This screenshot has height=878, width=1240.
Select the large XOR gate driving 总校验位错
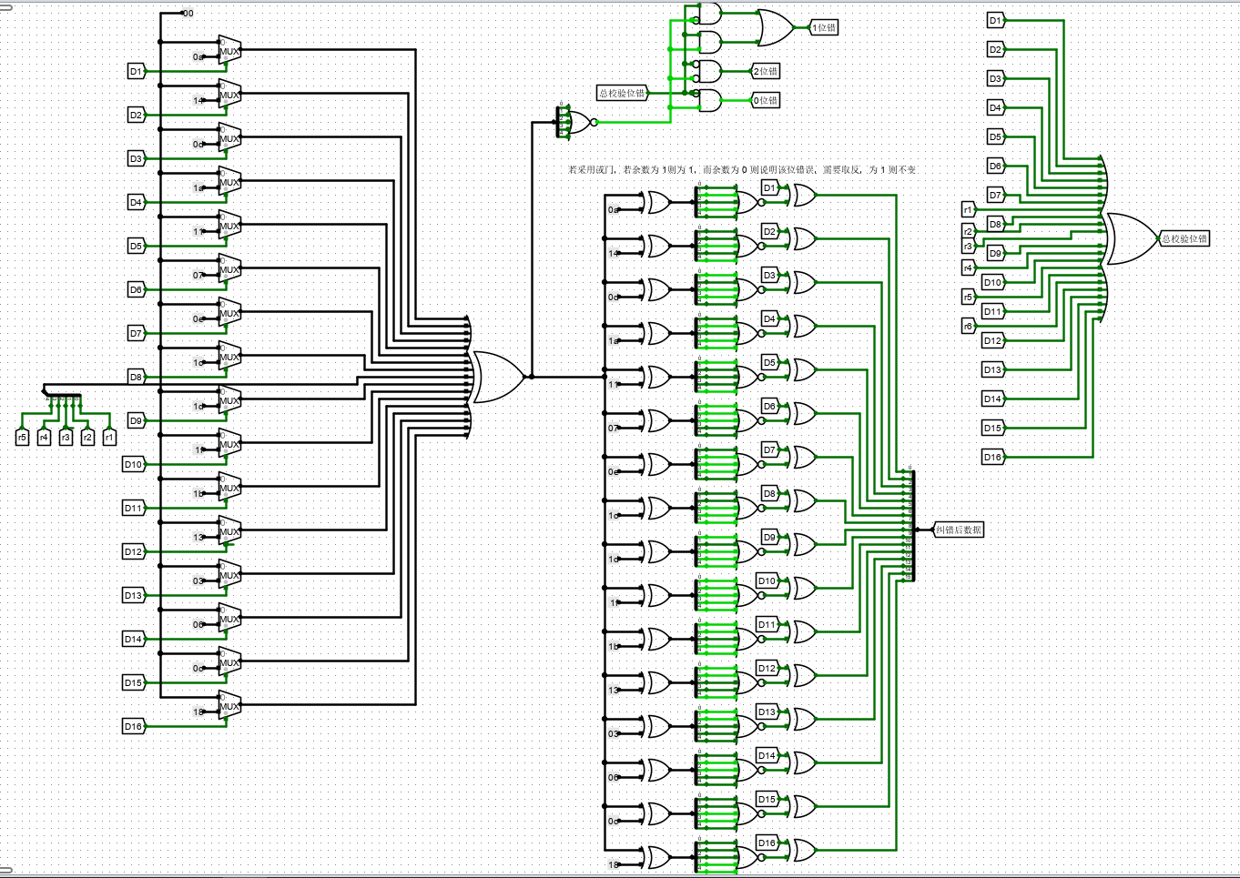1129,238
